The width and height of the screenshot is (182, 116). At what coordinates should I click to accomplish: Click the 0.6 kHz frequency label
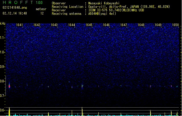pos(3,110)
